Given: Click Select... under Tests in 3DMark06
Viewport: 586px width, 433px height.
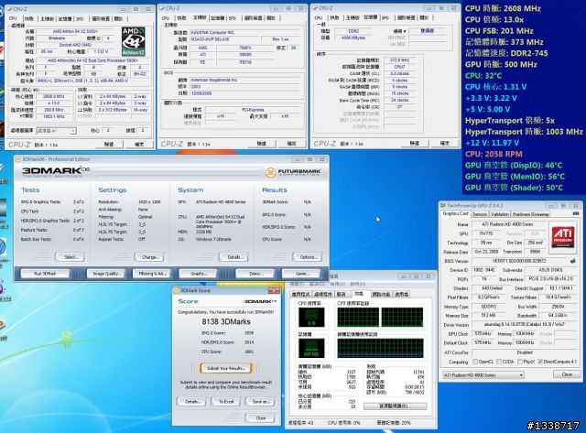Looking at the screenshot, I should [70, 257].
